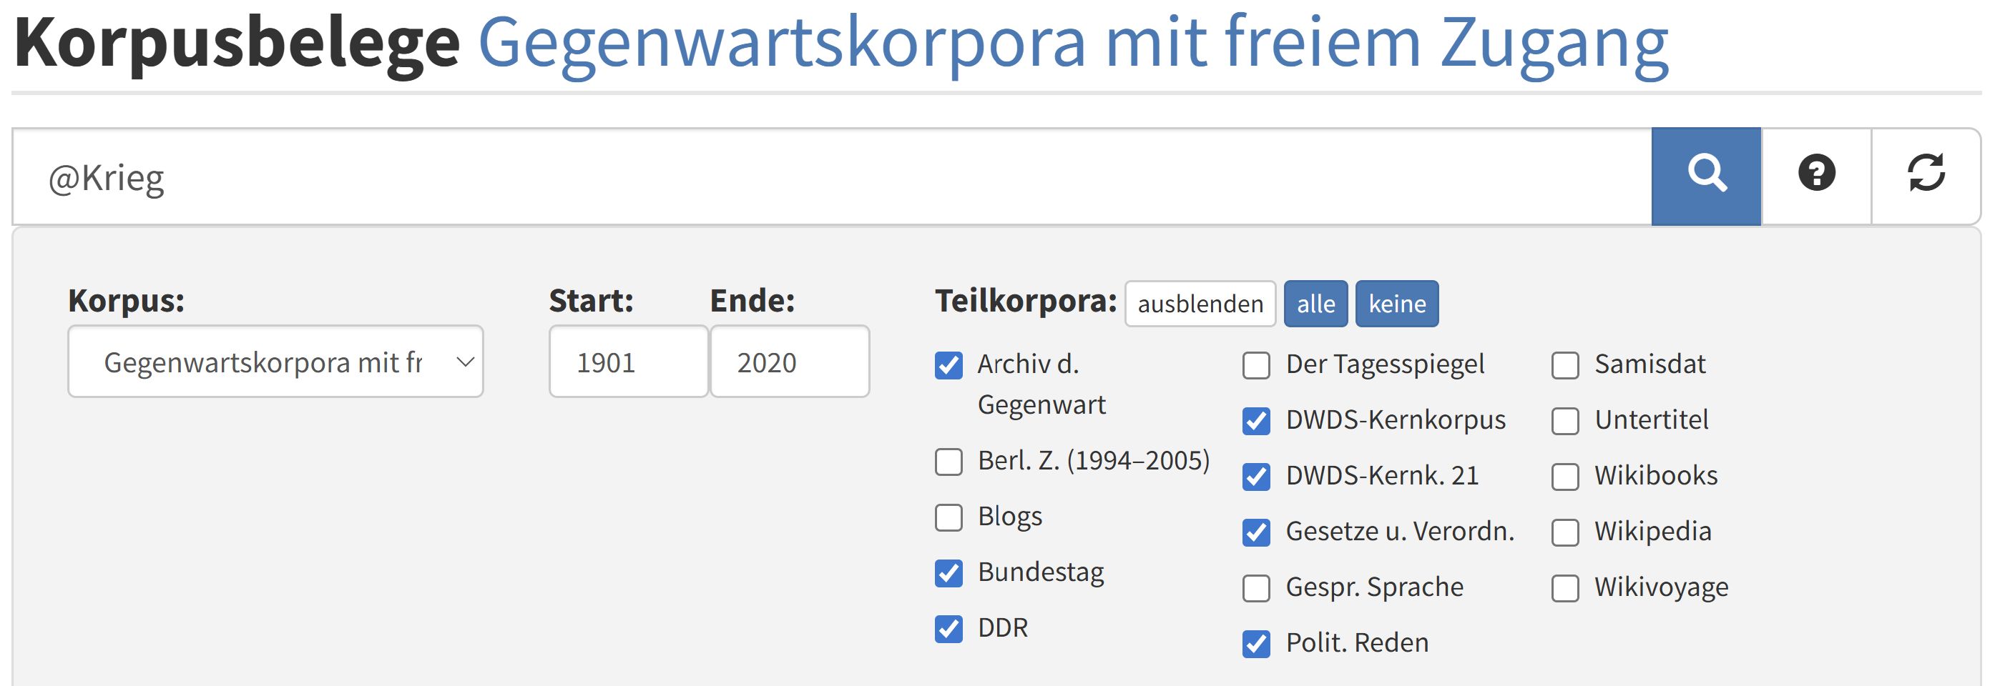Uncheck the Archiv d. Gegenwart checkbox
This screenshot has width=2000, height=686.
pyautogui.click(x=948, y=365)
